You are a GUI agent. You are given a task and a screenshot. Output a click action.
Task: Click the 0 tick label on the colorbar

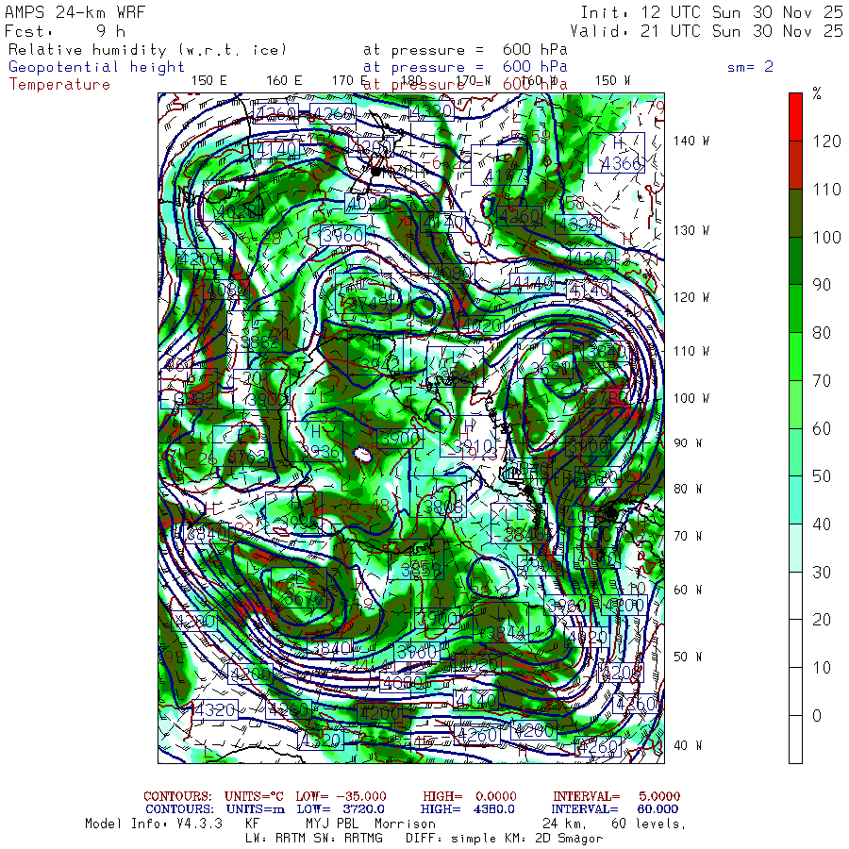817,716
